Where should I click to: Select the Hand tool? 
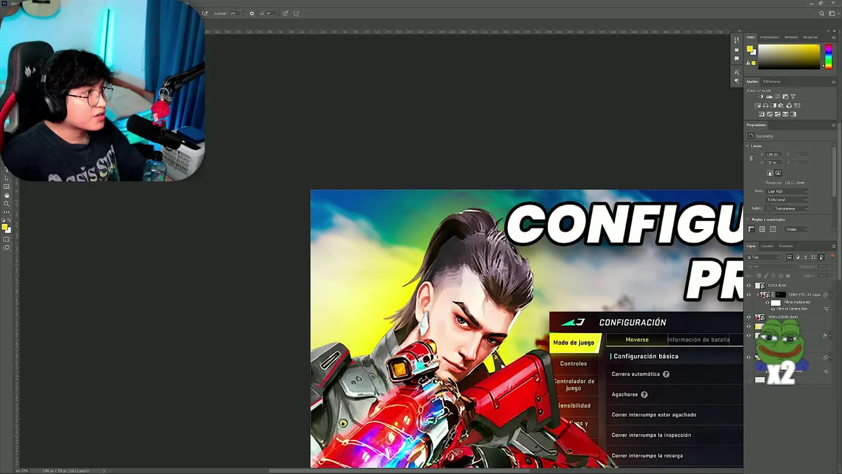(7, 195)
